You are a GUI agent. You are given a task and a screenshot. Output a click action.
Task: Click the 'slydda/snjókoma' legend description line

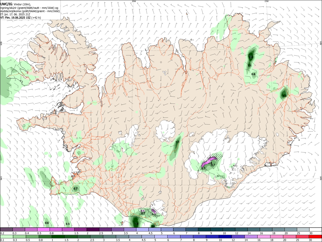click(x=30, y=11)
